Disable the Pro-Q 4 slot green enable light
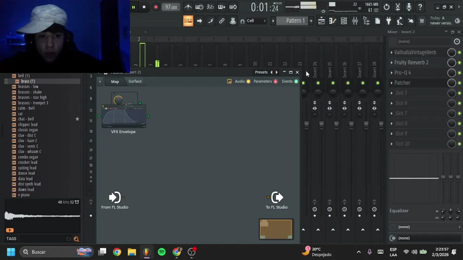463x260 pixels. [459, 73]
